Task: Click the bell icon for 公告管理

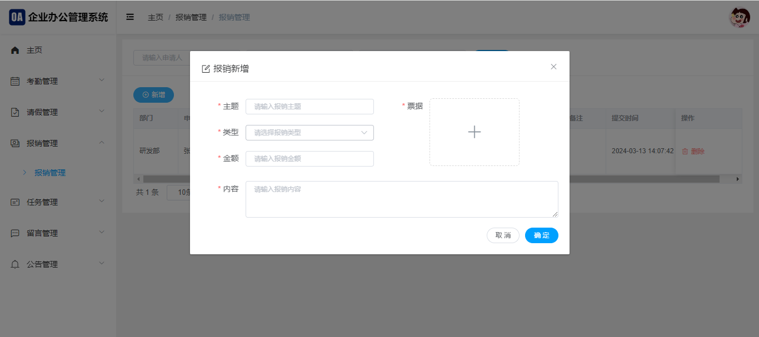Action: click(15, 265)
